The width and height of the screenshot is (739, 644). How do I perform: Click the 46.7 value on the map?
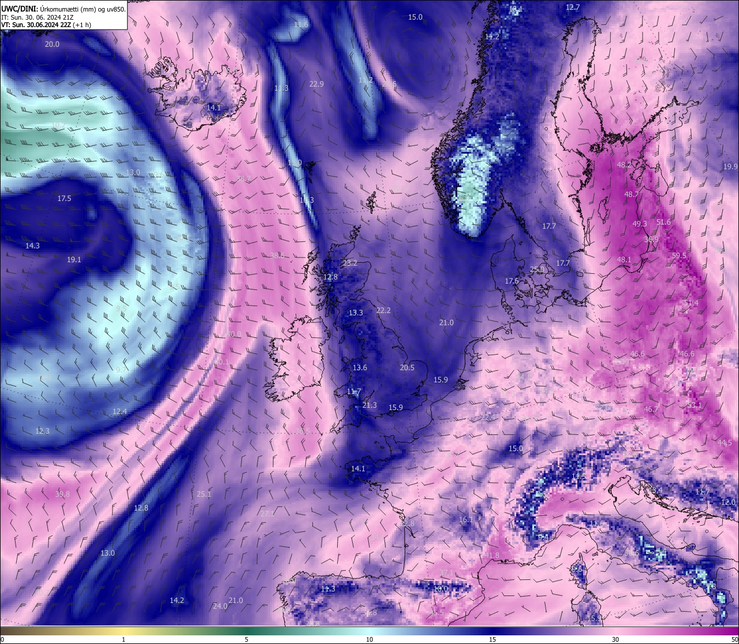tap(651, 410)
